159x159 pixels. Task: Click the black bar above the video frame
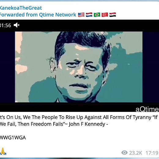click(x=79, y=25)
